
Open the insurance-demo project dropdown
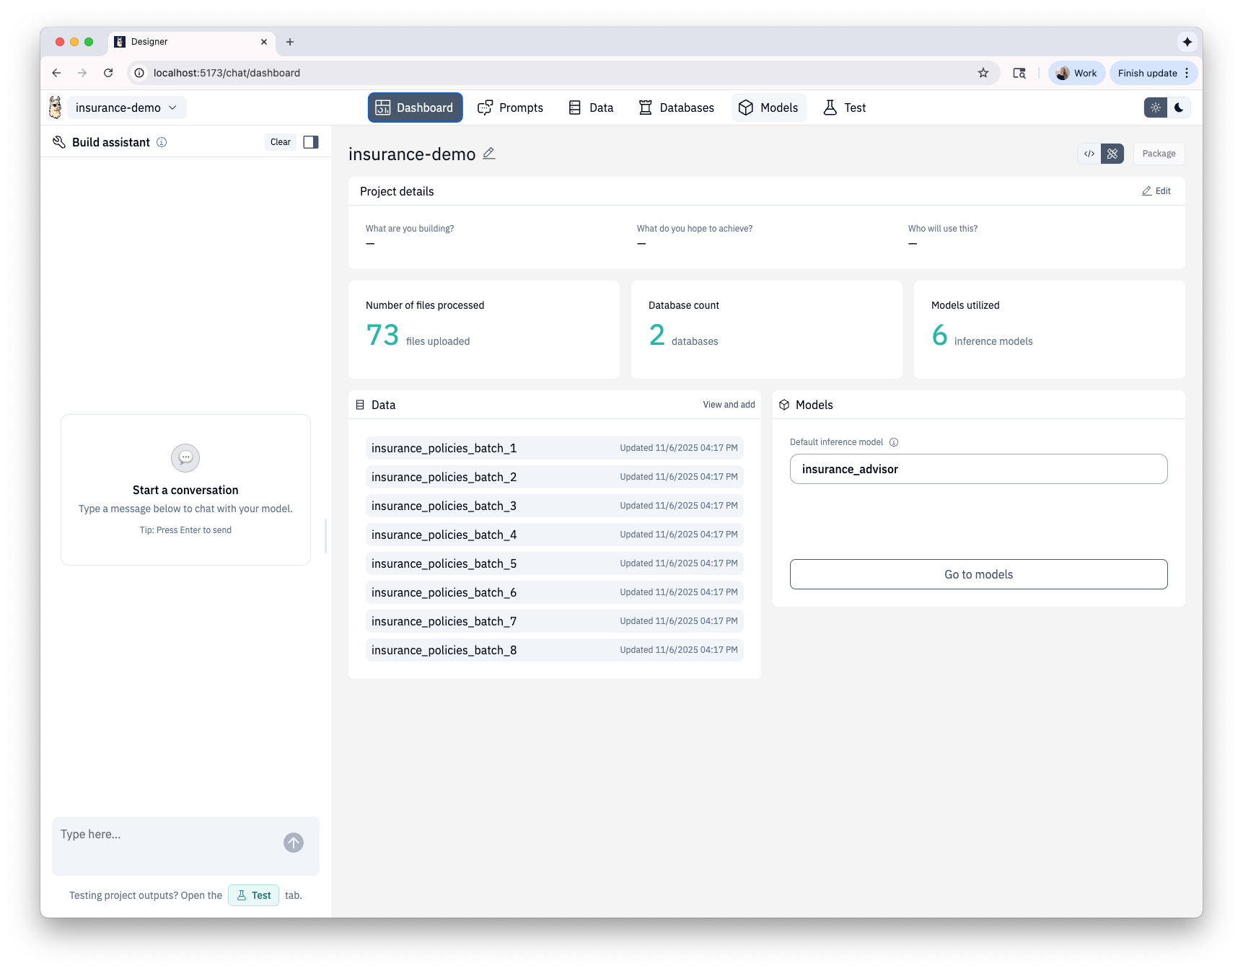click(126, 107)
